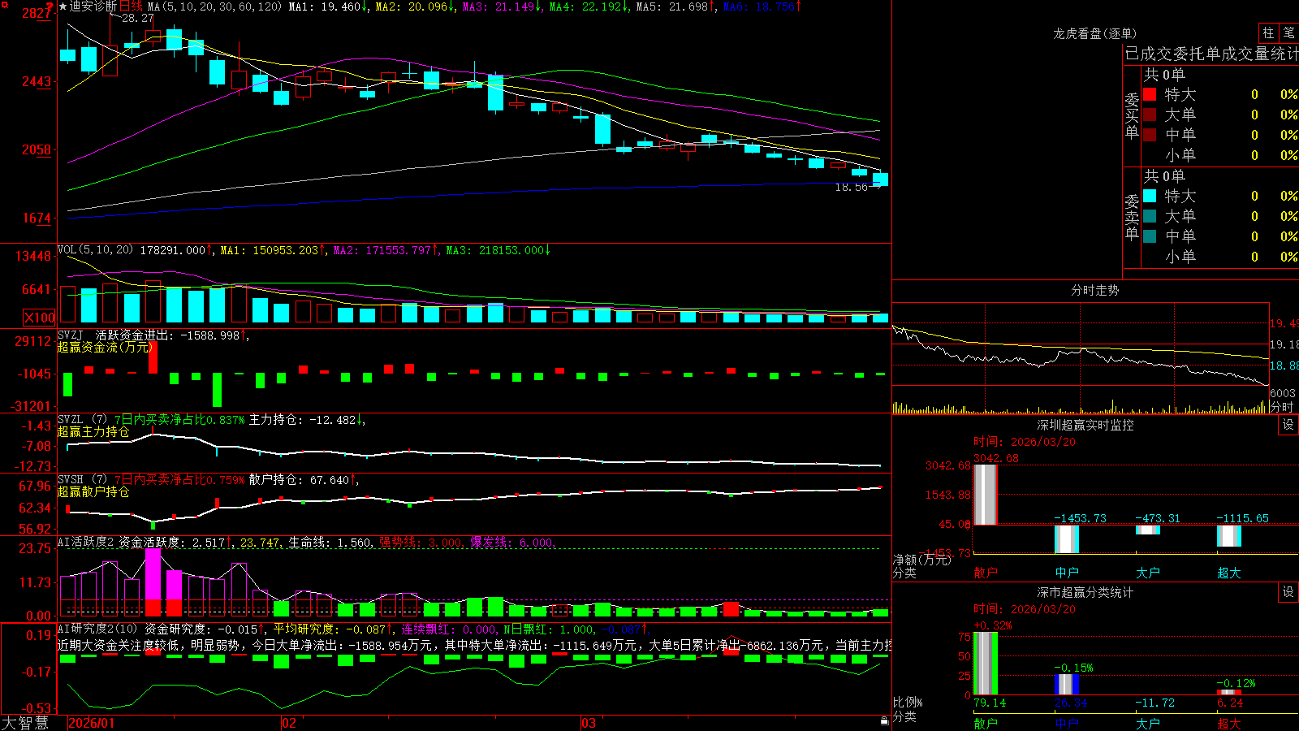
Task: Click the 委卖单 section label
Action: 1132,217
